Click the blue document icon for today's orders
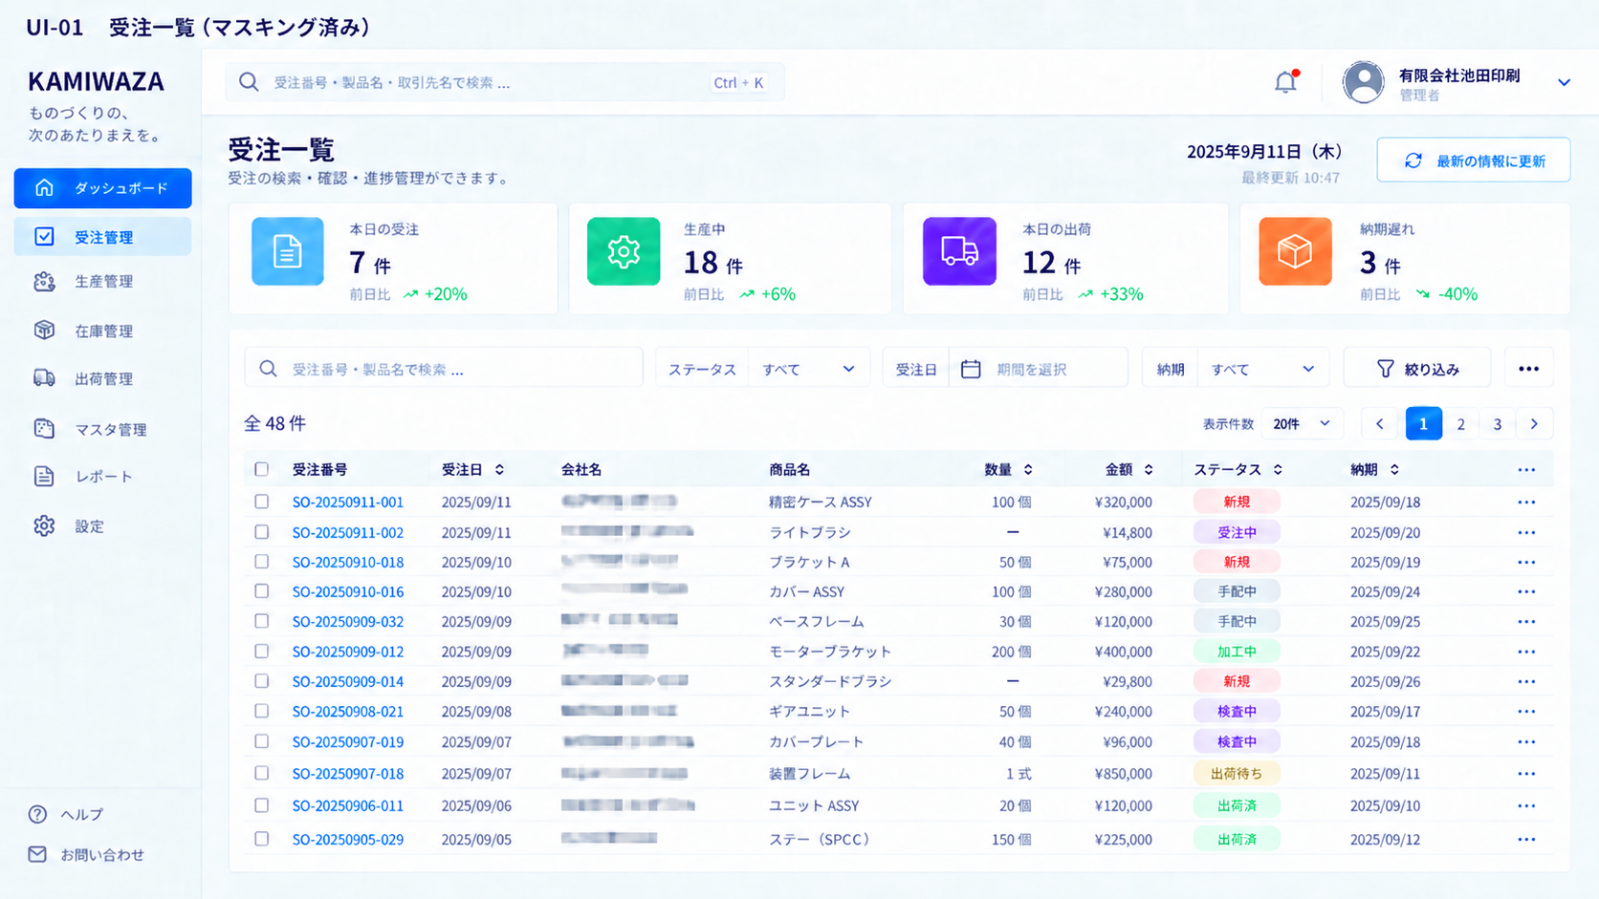Image resolution: width=1599 pixels, height=899 pixels. 288,251
